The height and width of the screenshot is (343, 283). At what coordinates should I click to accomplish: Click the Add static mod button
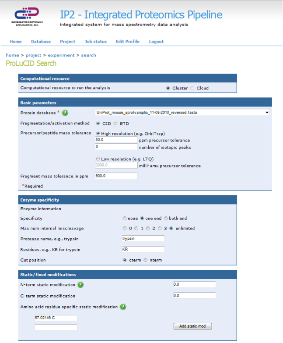pos(192,326)
